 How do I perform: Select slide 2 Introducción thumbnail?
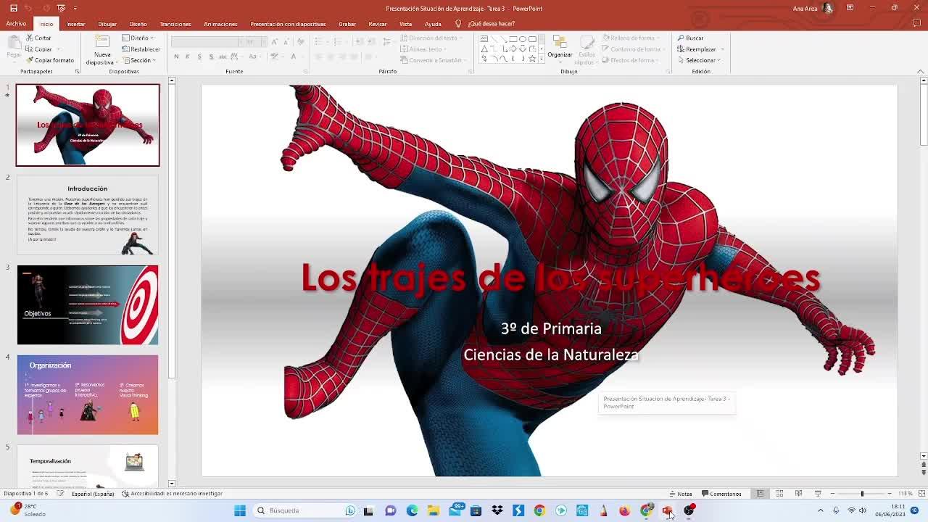[x=88, y=215]
